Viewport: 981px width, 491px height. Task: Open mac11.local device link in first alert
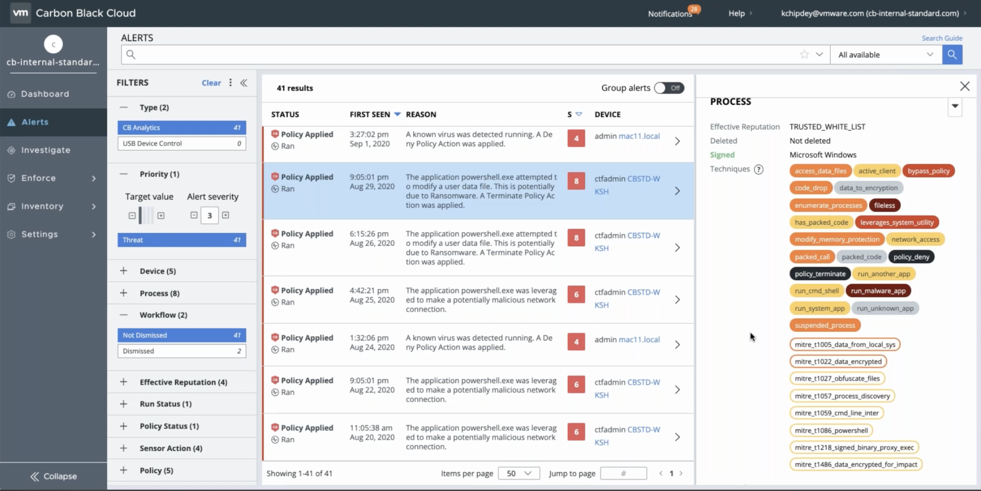[639, 136]
